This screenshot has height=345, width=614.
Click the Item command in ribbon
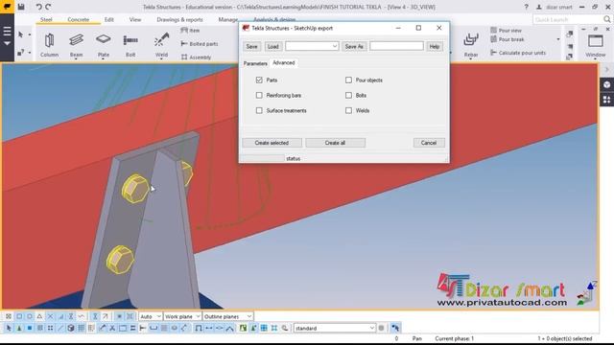pos(190,30)
